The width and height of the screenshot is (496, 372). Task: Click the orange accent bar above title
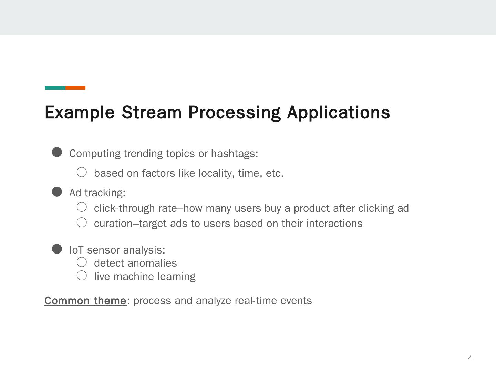pos(75,88)
